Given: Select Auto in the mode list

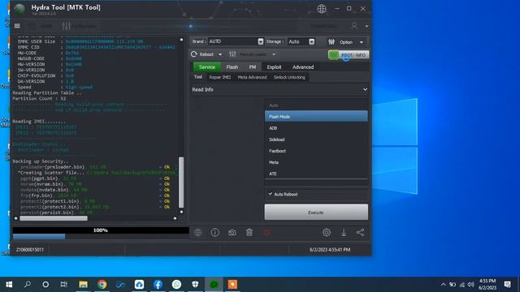Looking at the screenshot, I should click(316, 105).
